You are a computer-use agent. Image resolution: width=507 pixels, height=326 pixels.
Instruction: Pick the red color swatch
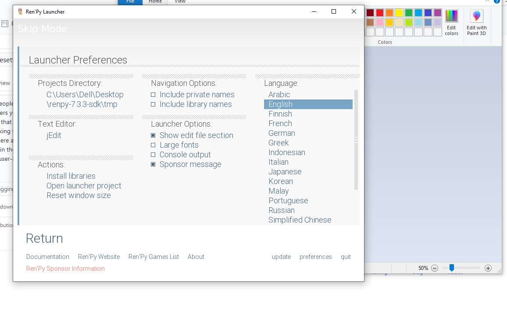coord(380,12)
